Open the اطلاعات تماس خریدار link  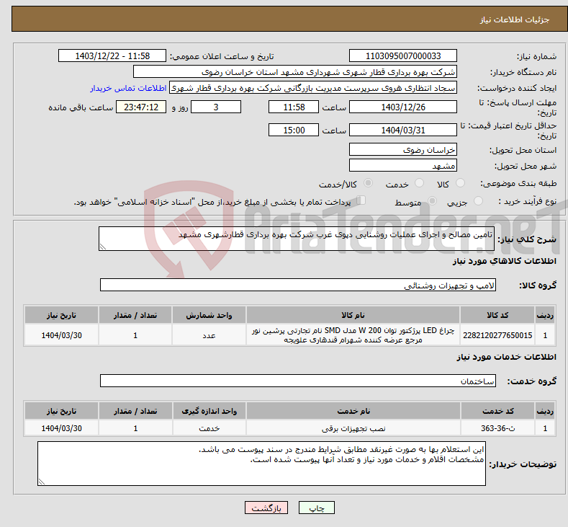pyautogui.click(x=128, y=88)
